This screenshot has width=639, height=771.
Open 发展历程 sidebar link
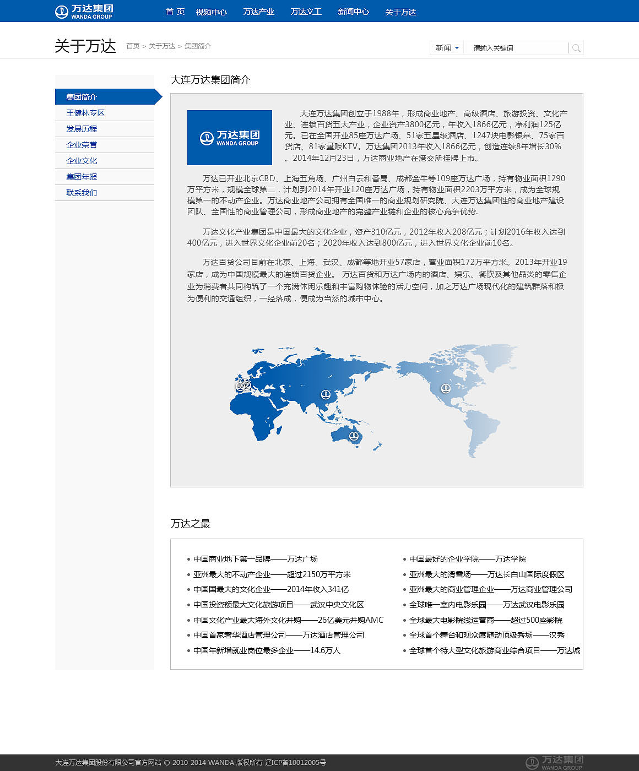[82, 129]
